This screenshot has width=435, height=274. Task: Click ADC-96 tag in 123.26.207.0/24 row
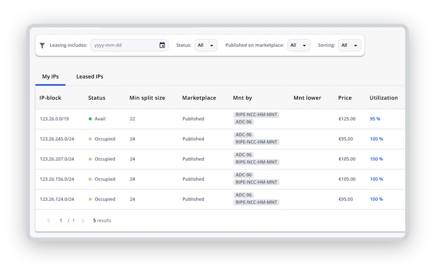(x=244, y=155)
